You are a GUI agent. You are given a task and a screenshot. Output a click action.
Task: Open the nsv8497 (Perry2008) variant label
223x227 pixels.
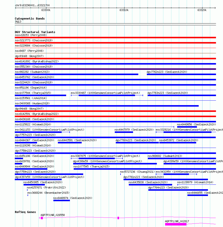pos(29,51)
